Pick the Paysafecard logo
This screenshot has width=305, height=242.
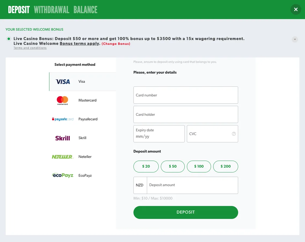[63, 119]
